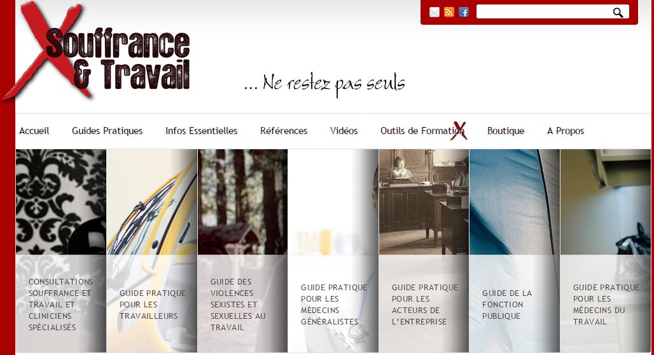This screenshot has height=355, width=654.
Task: Click the black damask pattern thumbnail
Action: click(61, 202)
